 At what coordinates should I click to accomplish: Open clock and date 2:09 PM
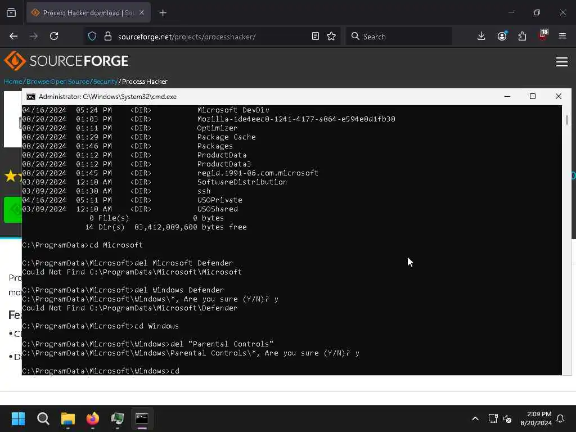click(536, 418)
